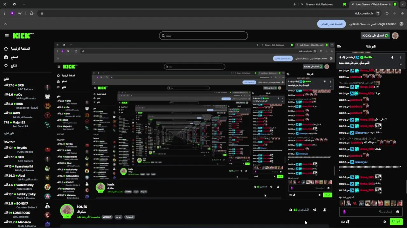
Task: Click the search بحث field
Action: 203,35
